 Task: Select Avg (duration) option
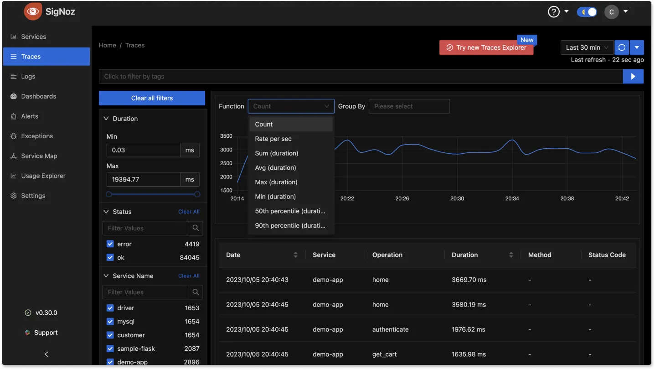(291, 168)
